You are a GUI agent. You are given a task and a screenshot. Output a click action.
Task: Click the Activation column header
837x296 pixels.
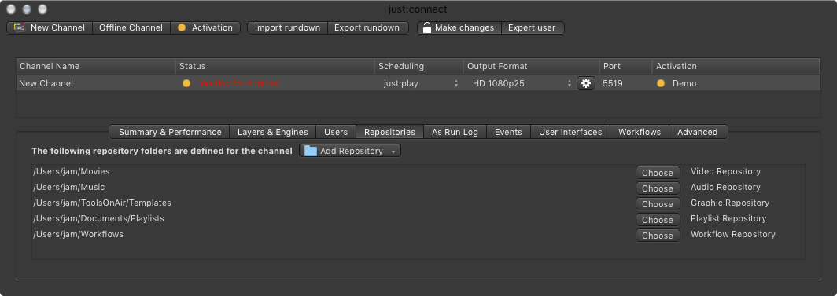(x=736, y=66)
